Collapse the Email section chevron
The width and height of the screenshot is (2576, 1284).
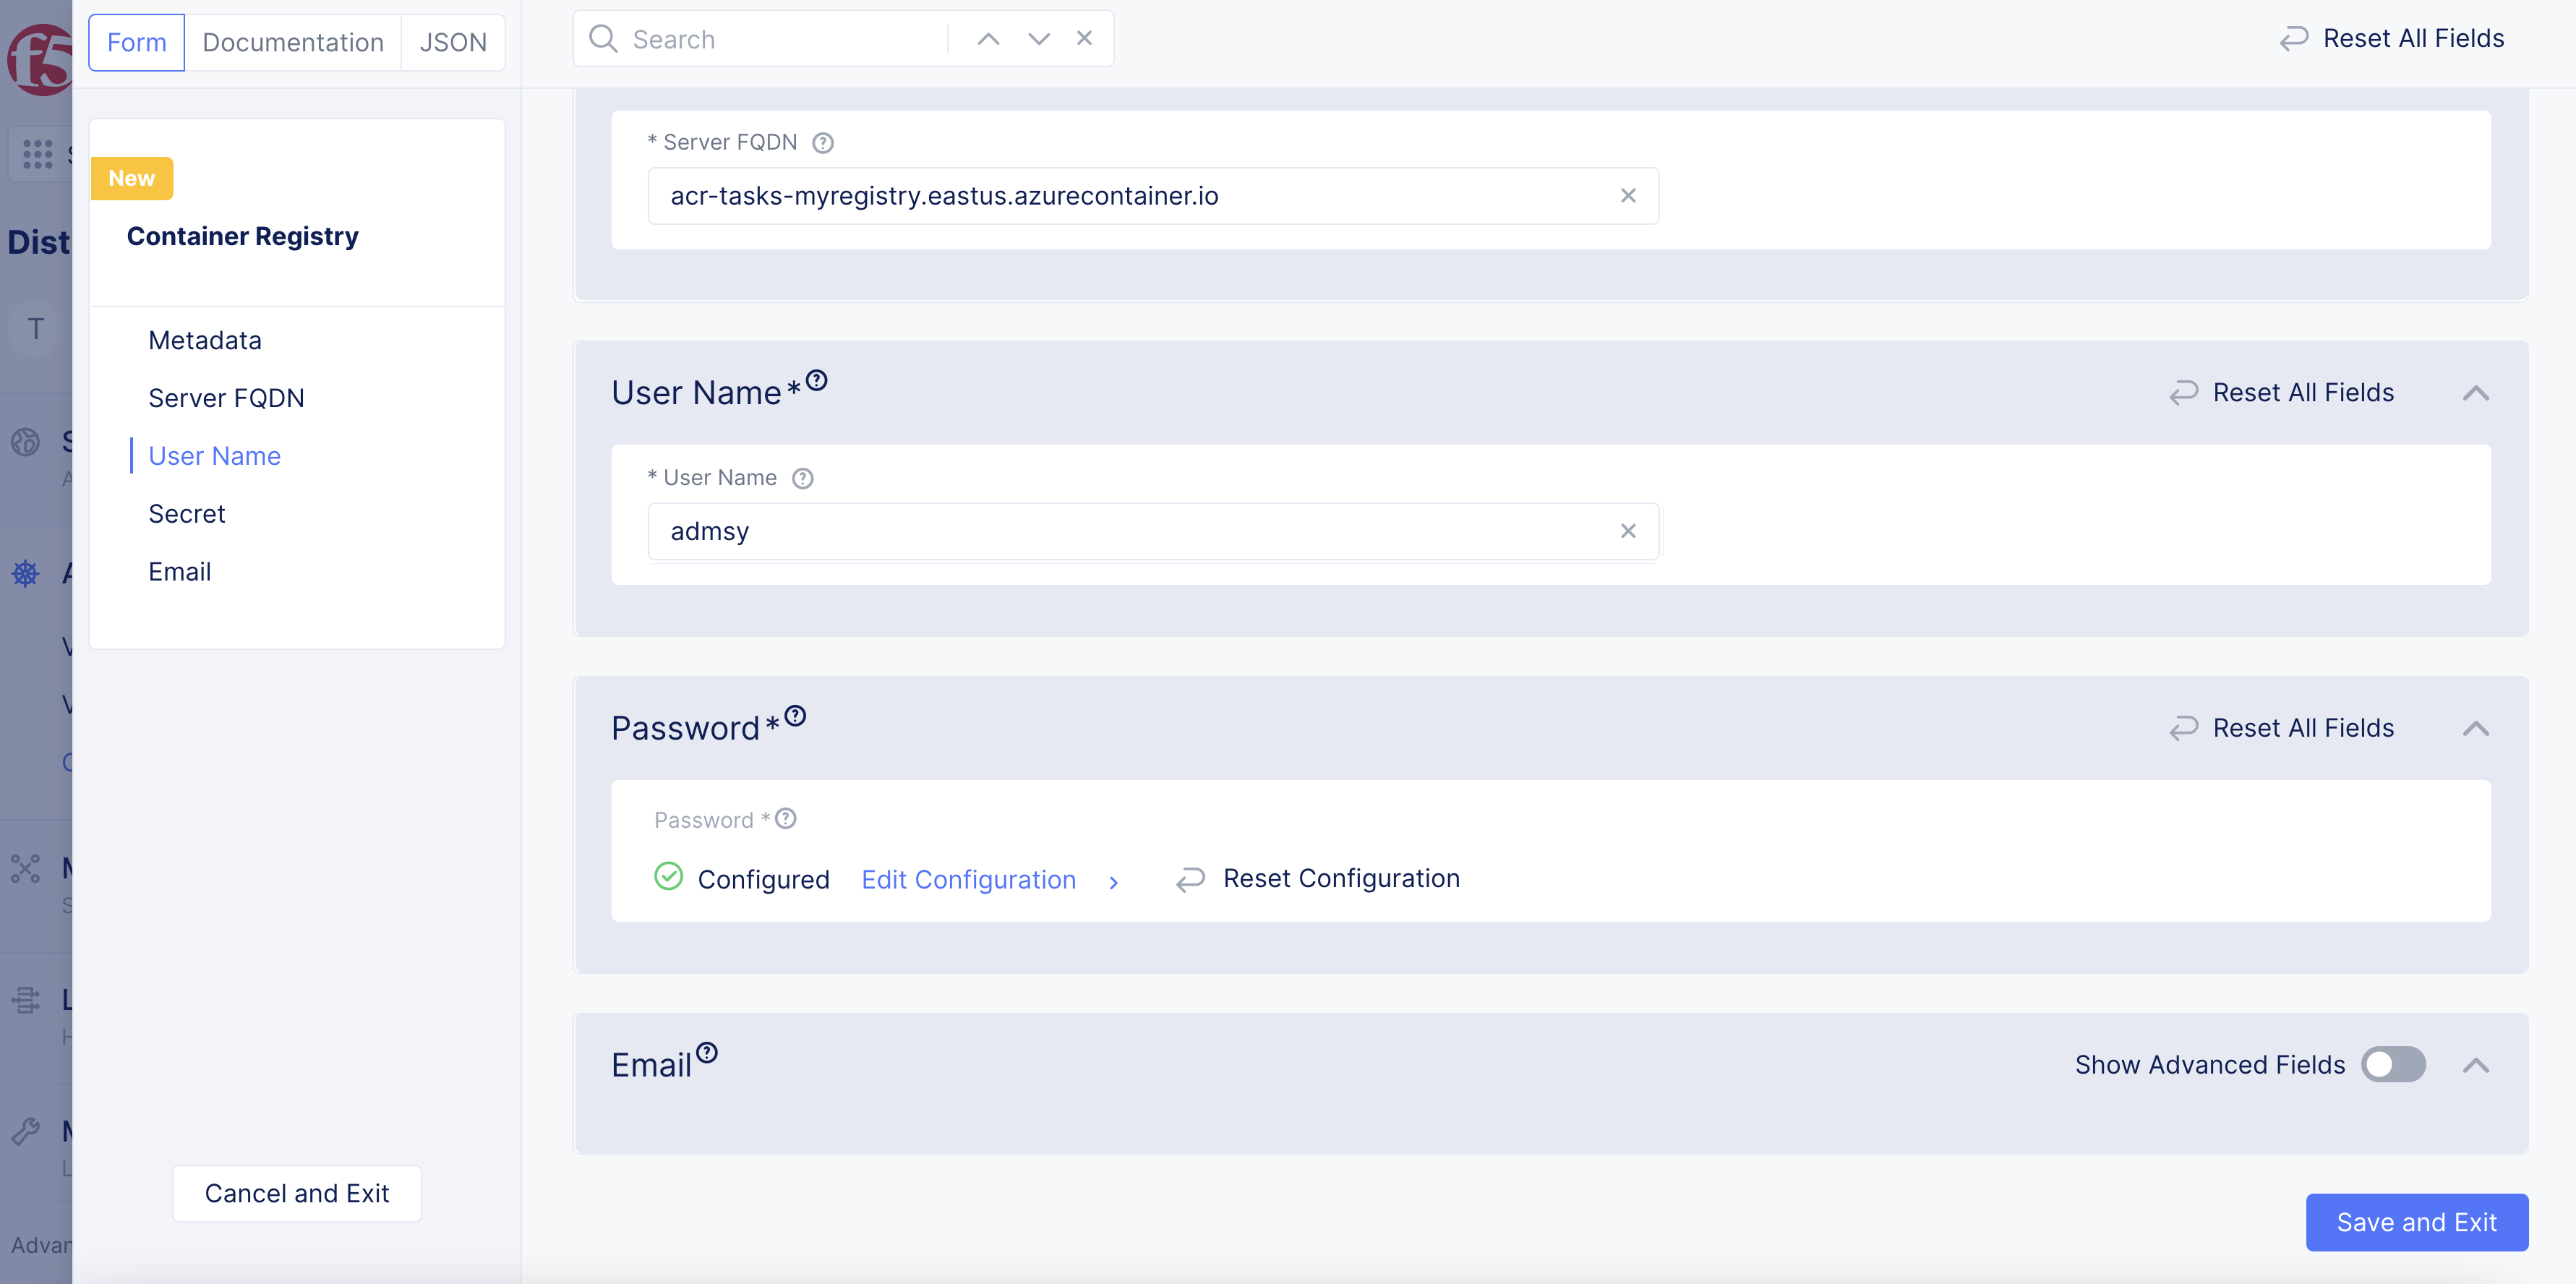pyautogui.click(x=2476, y=1064)
